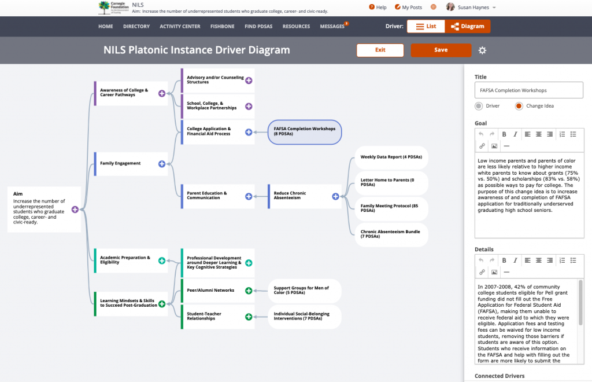
Task: Click plus on Parent Education & Communication
Action: [x=249, y=196]
